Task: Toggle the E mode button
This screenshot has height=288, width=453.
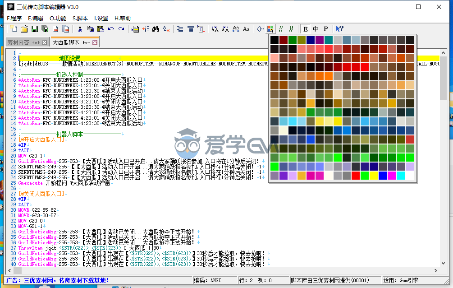Action: [306, 29]
